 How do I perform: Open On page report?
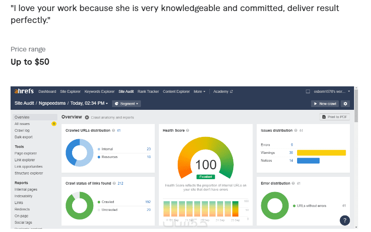(x=21, y=216)
